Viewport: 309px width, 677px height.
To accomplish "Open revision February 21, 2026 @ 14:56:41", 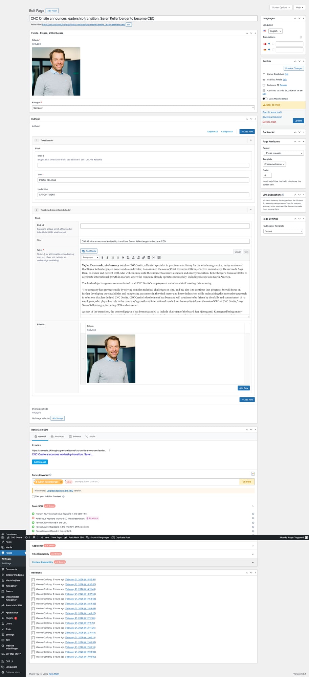I will pos(80,580).
